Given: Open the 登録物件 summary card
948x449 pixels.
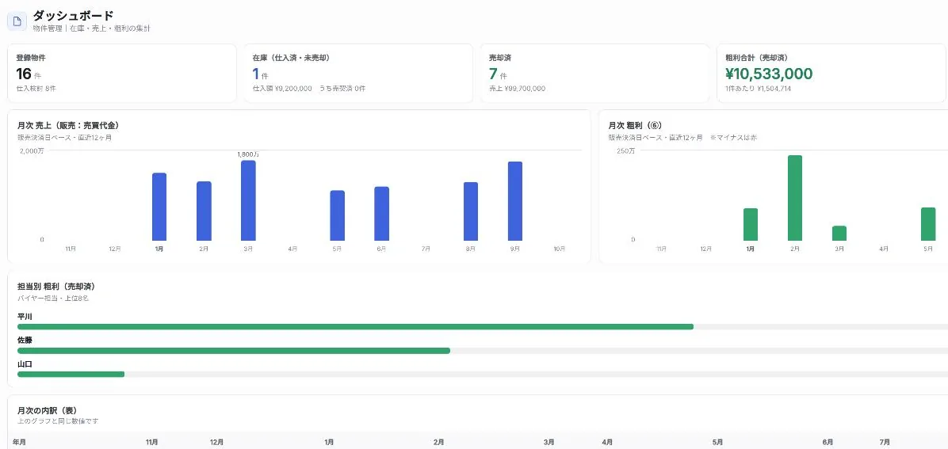Looking at the screenshot, I should tap(122, 73).
